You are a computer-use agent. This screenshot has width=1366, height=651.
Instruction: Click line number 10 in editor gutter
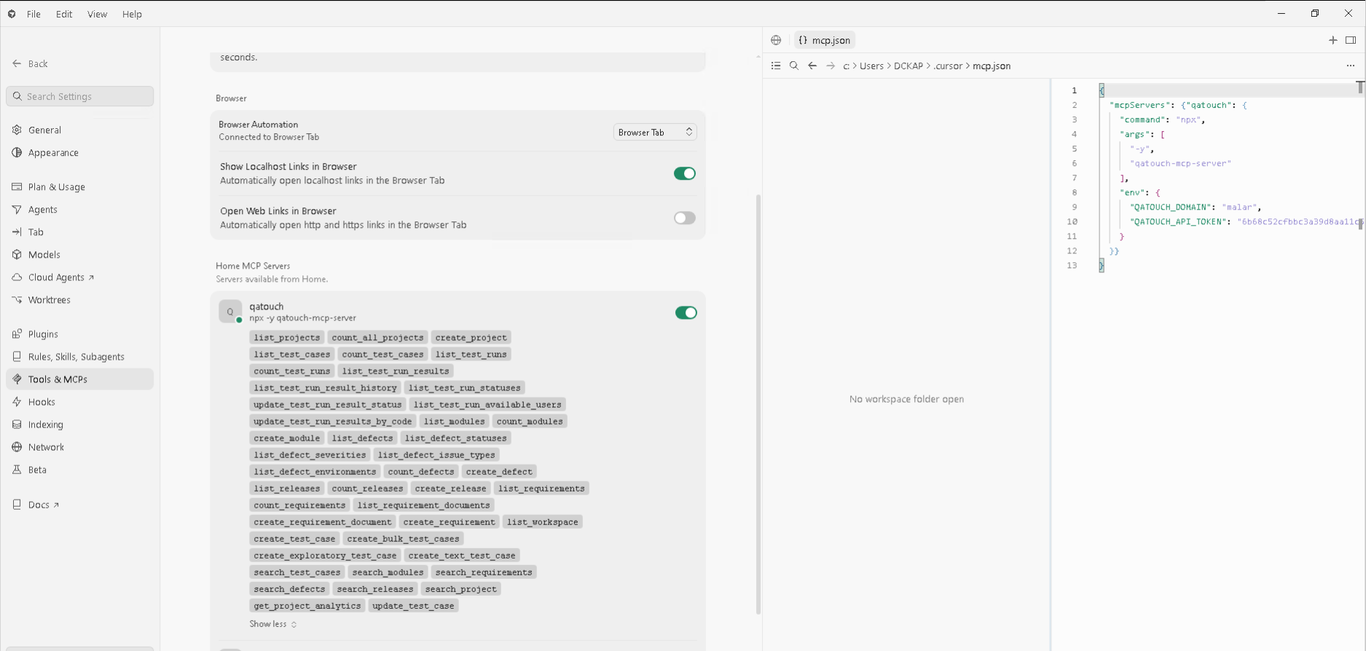(1072, 221)
